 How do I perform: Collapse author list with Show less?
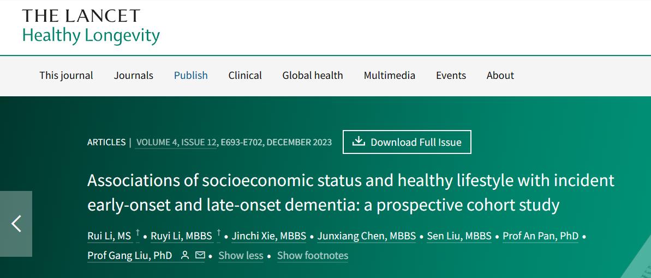241,256
